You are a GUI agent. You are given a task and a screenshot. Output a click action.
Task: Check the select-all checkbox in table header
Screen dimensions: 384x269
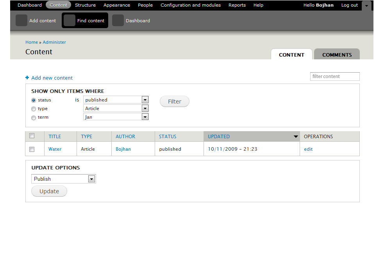click(x=32, y=136)
